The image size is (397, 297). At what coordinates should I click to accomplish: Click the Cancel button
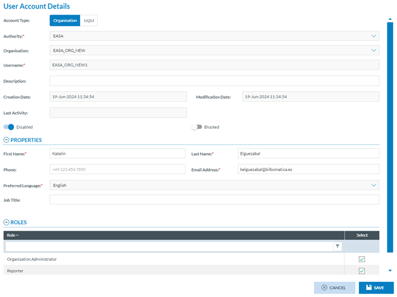[334, 288]
